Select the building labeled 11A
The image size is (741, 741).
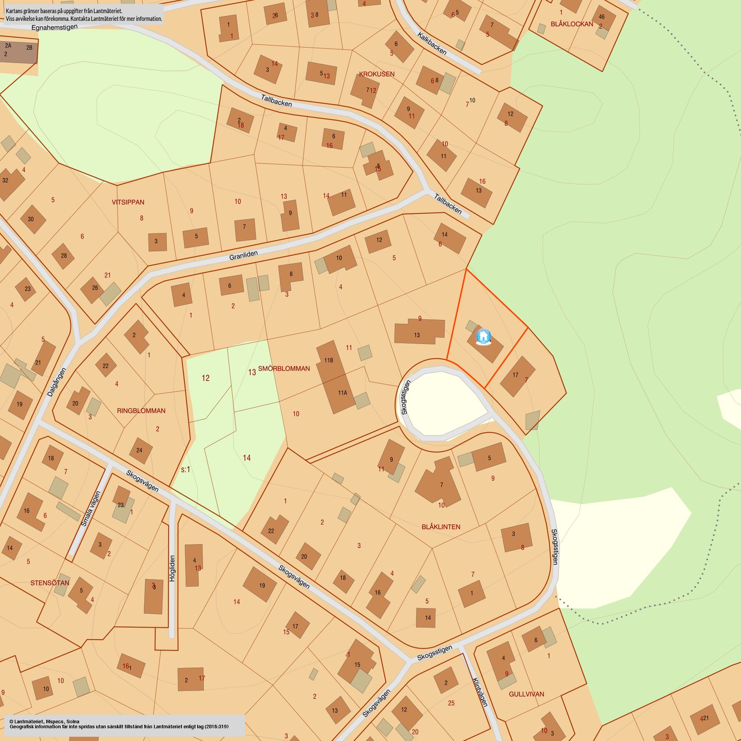pos(342,393)
